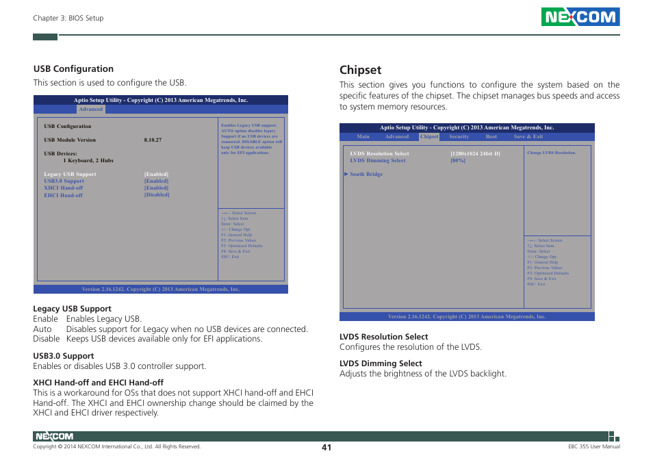Viewport: 653px width, 460px height.
Task: Click the '1 Keyboard, 2 Hubs' entry
Action: click(88, 160)
